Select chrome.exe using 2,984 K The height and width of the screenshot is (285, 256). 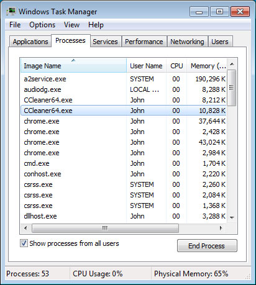[x=124, y=153]
